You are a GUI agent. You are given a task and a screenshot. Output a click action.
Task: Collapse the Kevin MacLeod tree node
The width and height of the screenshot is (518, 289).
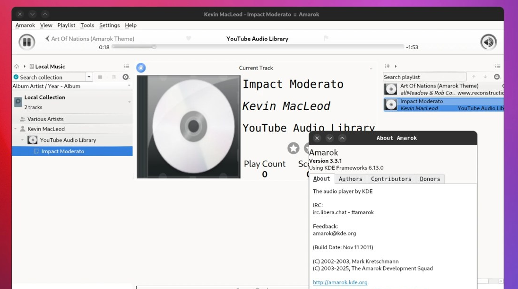[15, 129]
